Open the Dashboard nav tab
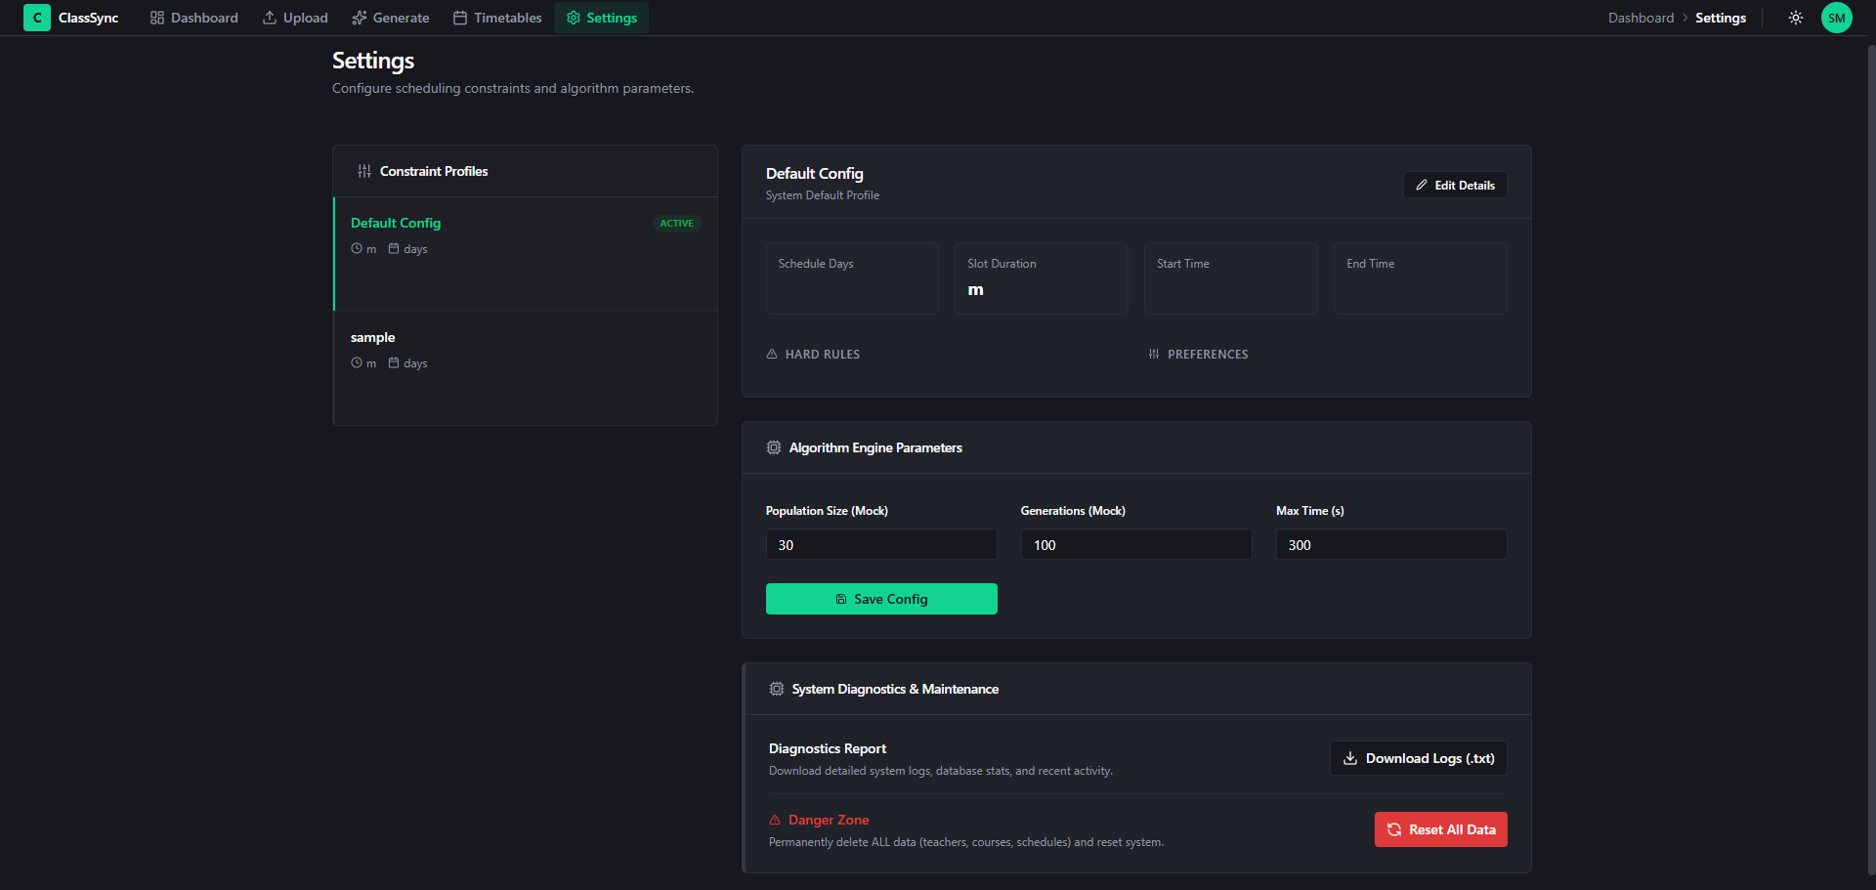Screen dimensions: 1876x890 [193, 18]
